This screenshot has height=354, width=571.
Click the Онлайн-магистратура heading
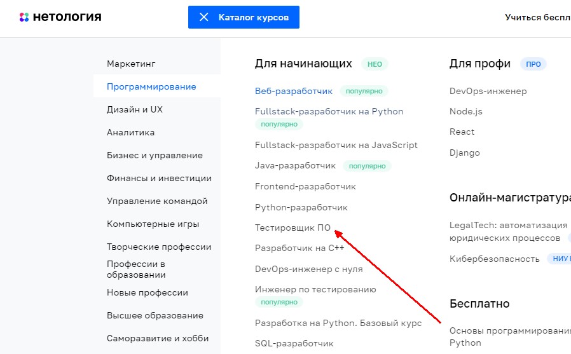(x=510, y=198)
